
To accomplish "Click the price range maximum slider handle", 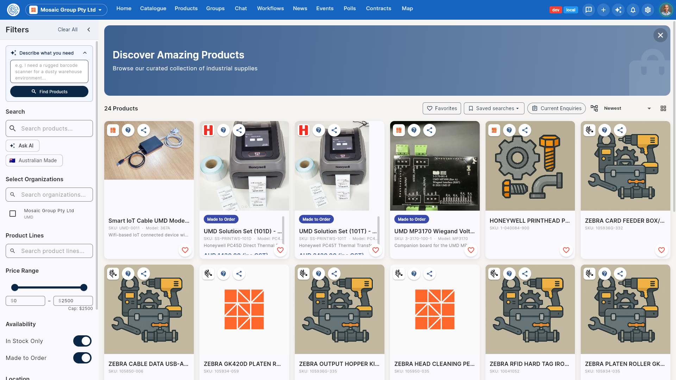I will tap(84, 287).
